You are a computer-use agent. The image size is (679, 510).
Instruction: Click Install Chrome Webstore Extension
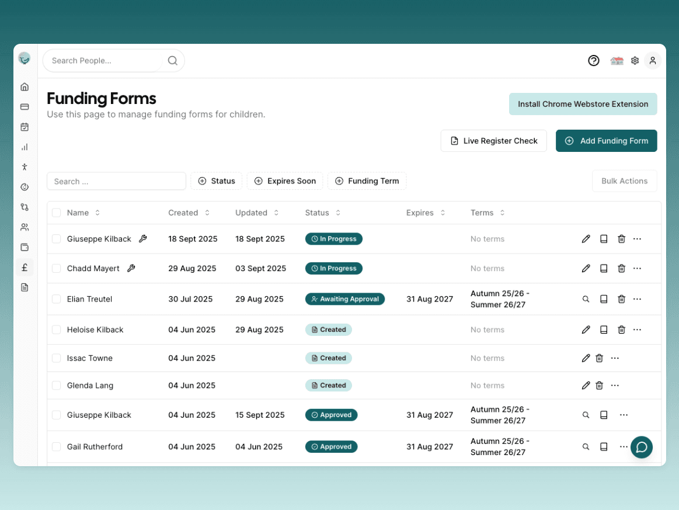click(x=583, y=104)
